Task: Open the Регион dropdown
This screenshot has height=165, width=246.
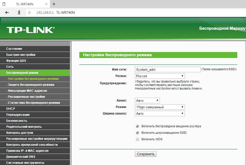Action: click(160, 76)
